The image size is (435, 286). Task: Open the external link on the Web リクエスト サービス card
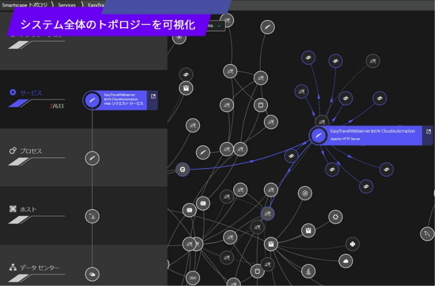153,96
